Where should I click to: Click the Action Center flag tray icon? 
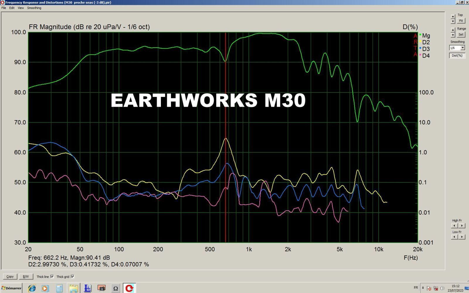[x=429, y=288]
